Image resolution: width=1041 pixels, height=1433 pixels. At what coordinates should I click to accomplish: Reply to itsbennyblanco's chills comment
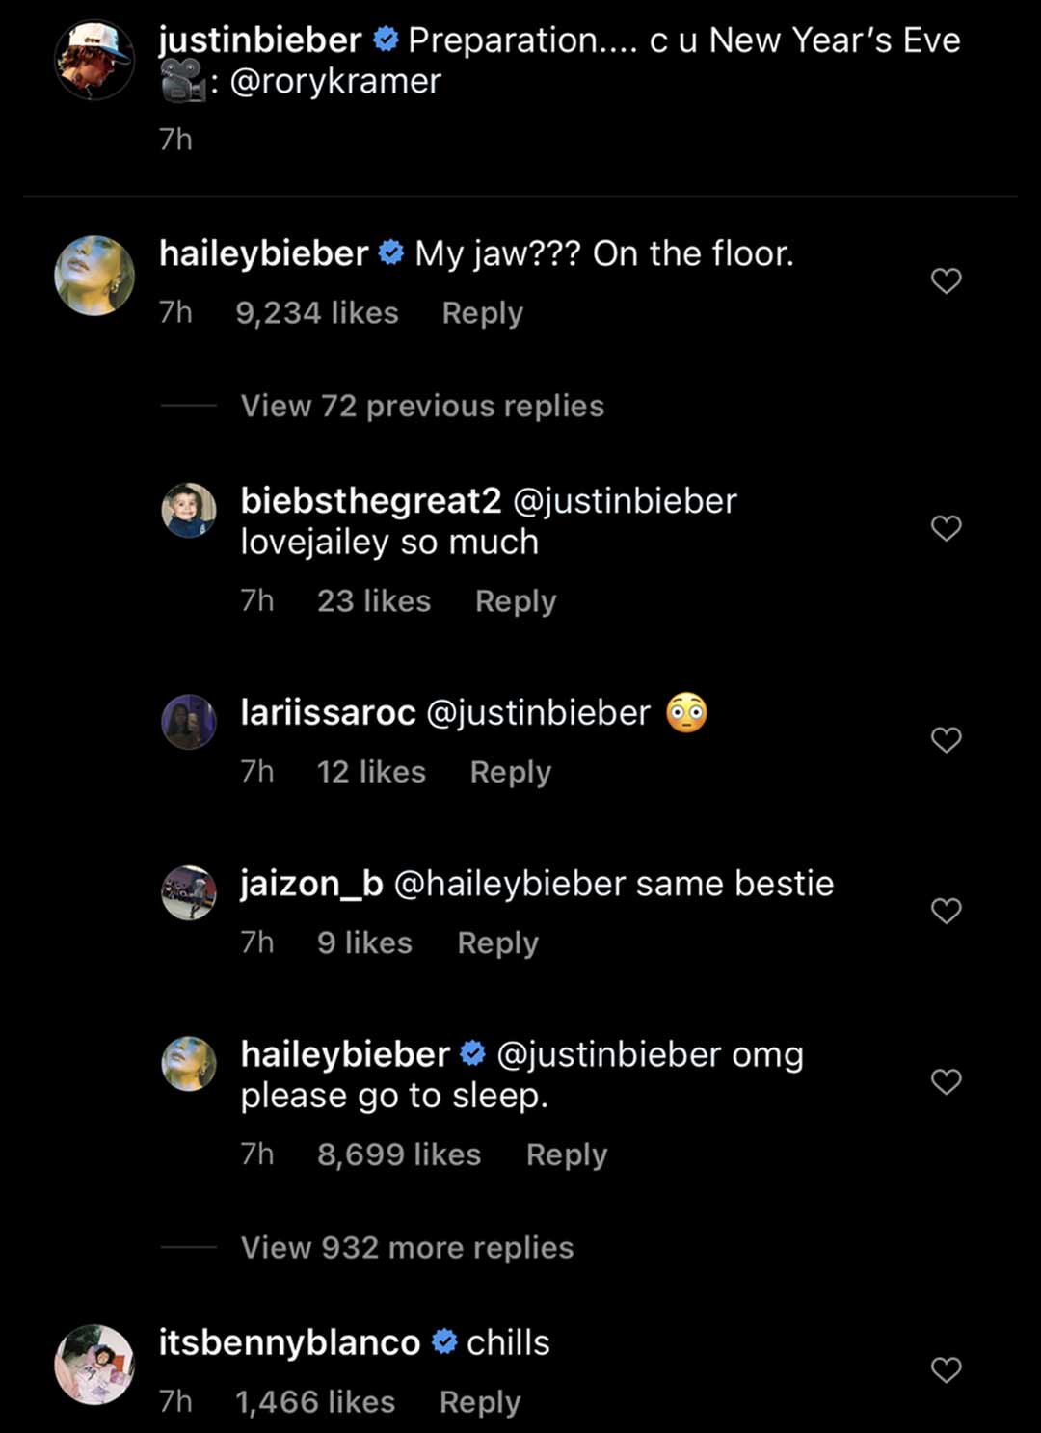click(480, 1402)
